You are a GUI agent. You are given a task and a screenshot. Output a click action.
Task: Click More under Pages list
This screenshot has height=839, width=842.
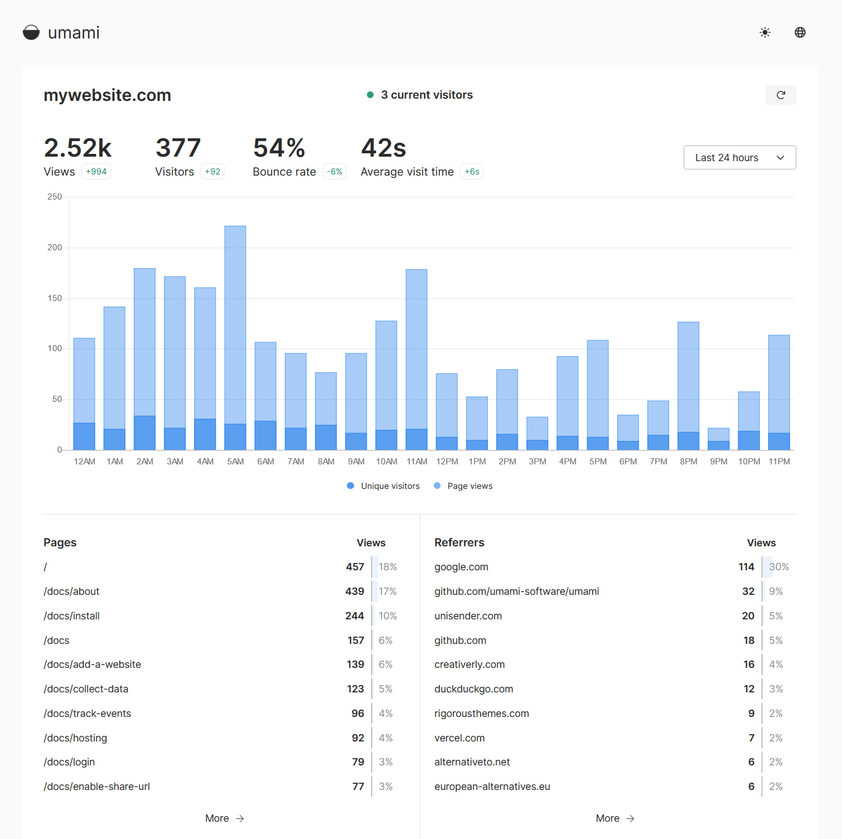pyautogui.click(x=217, y=818)
